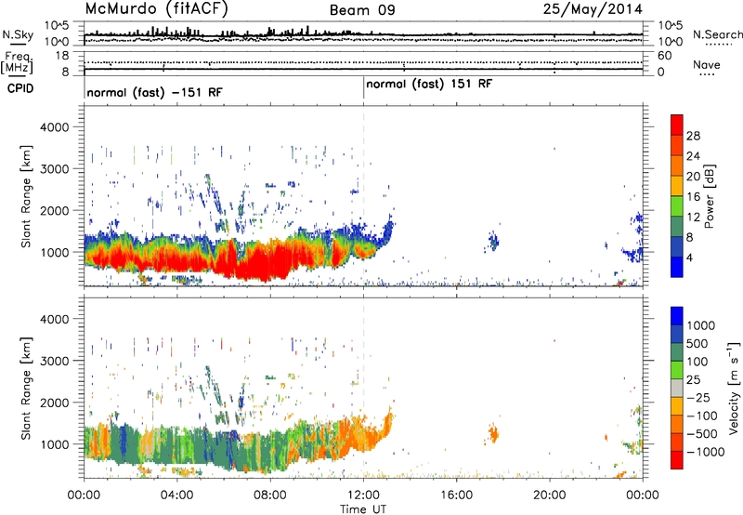The width and height of the screenshot is (743, 515).
Task: Click the "28" tick on power colorbar
Action: click(693, 136)
